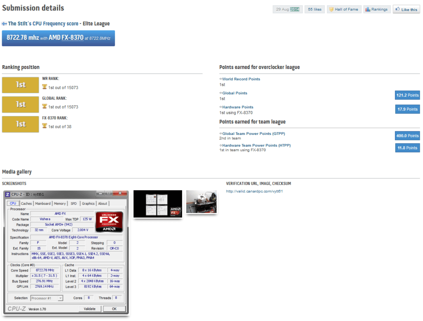Screen dimensions: 423x321
Task: Click the 121.2 Points badge
Action: point(407,95)
